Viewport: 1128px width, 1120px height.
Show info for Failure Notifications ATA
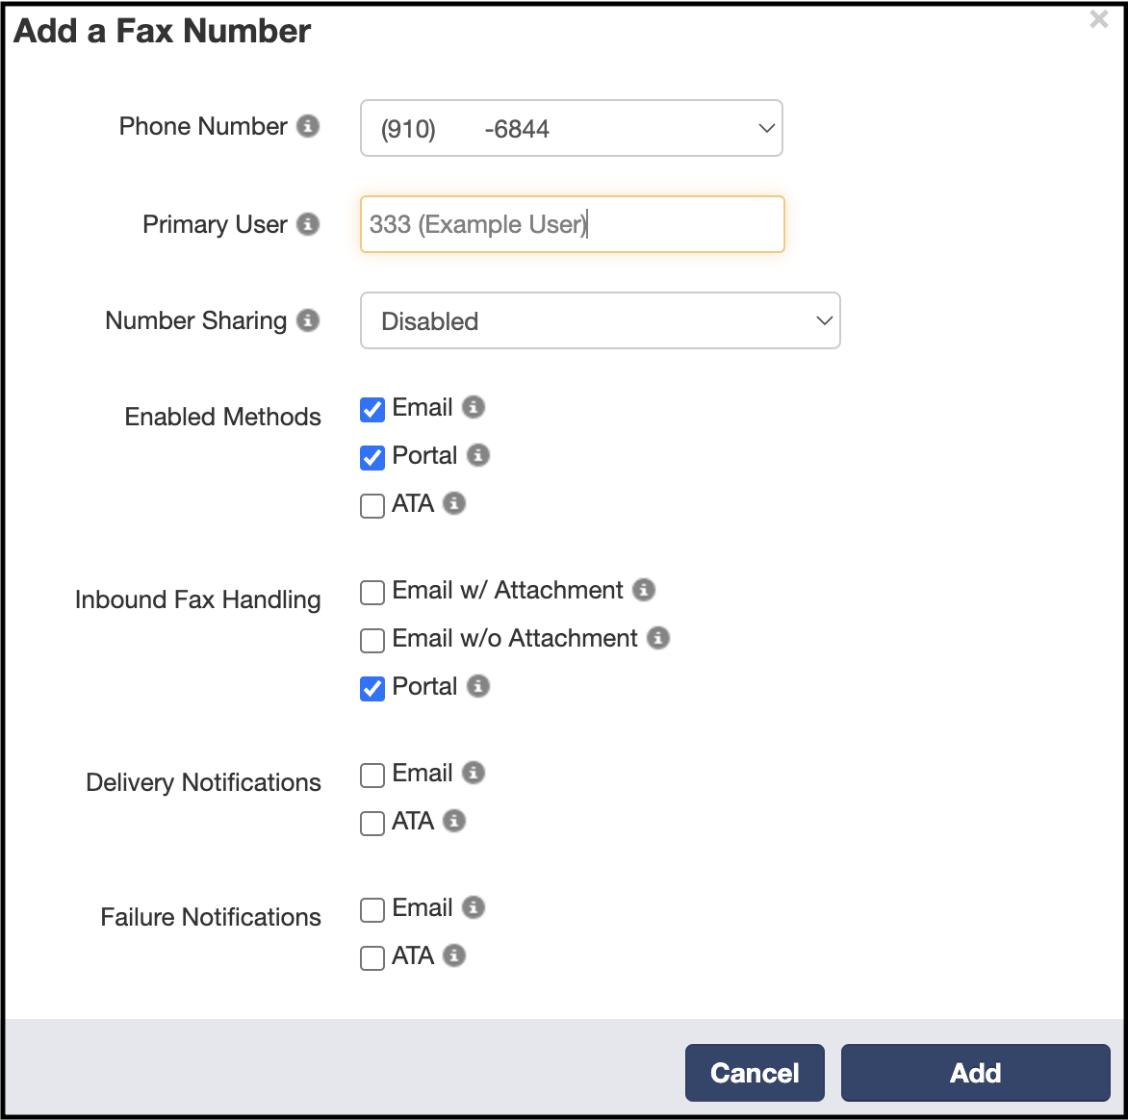tap(454, 956)
